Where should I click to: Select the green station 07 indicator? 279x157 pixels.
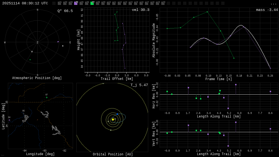(92, 3)
